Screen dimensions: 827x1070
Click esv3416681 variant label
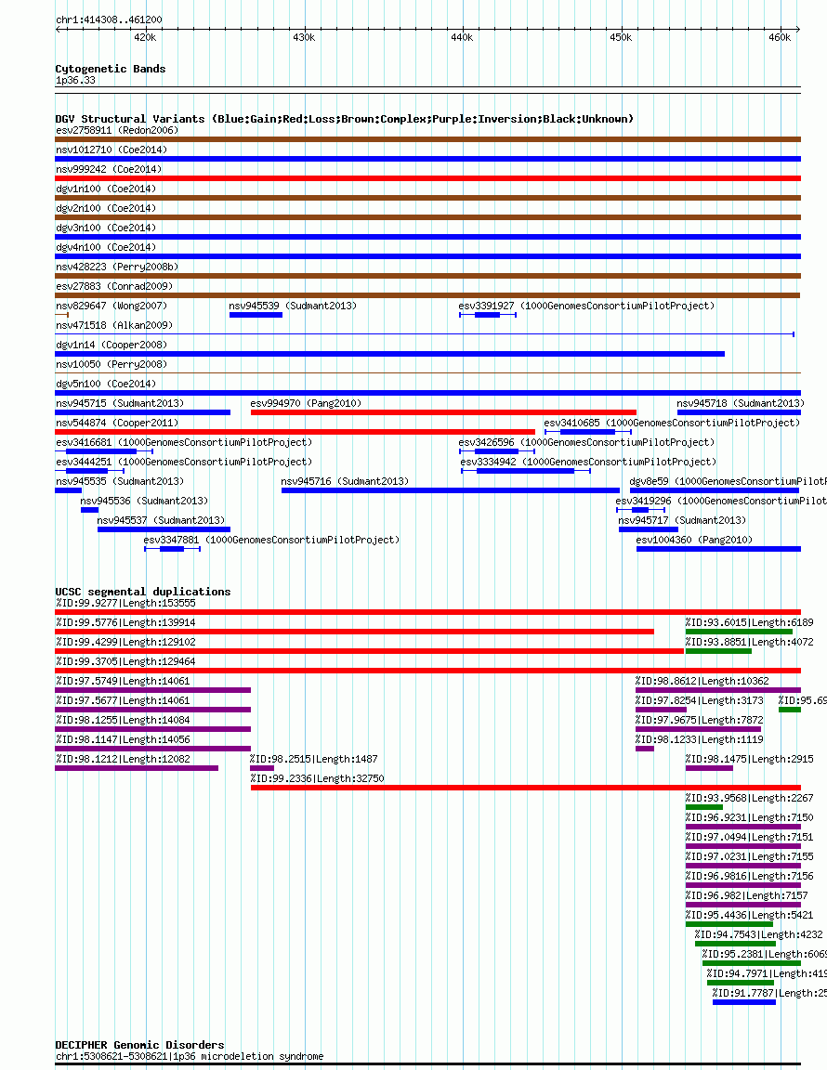(x=184, y=443)
